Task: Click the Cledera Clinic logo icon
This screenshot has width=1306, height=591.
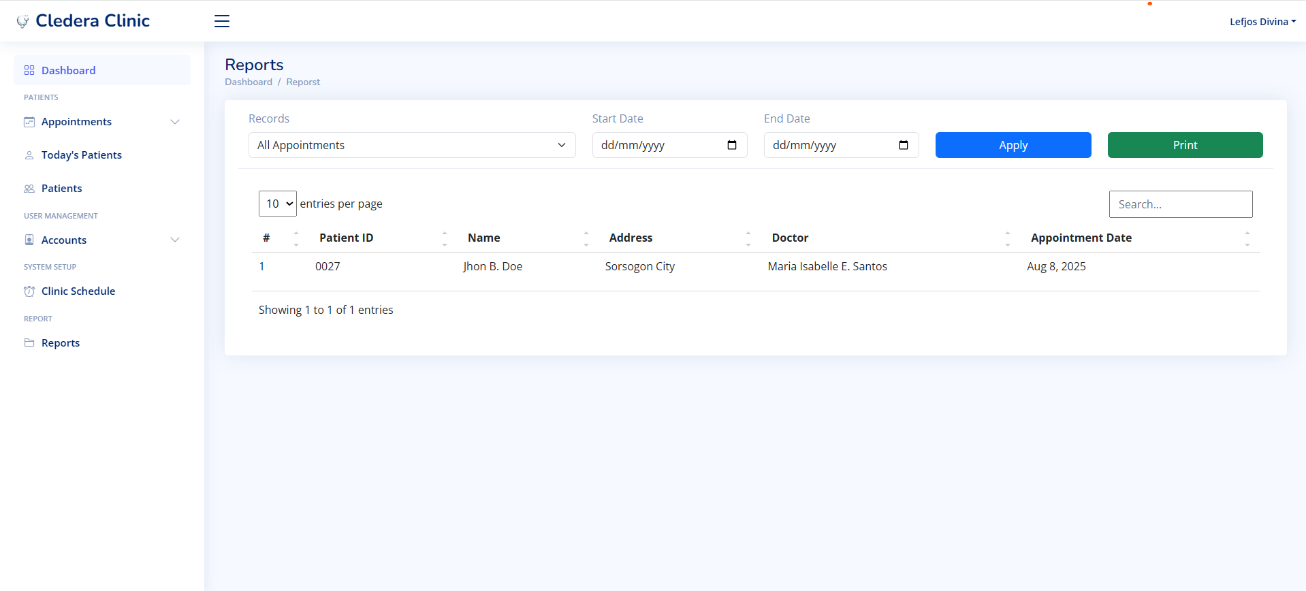Action: [x=22, y=22]
